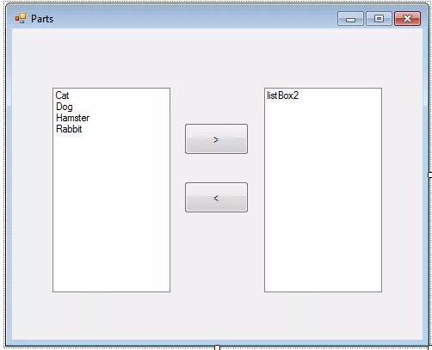432x350 pixels.
Task: Select the listBox2 placeholder entry
Action: 283,95
